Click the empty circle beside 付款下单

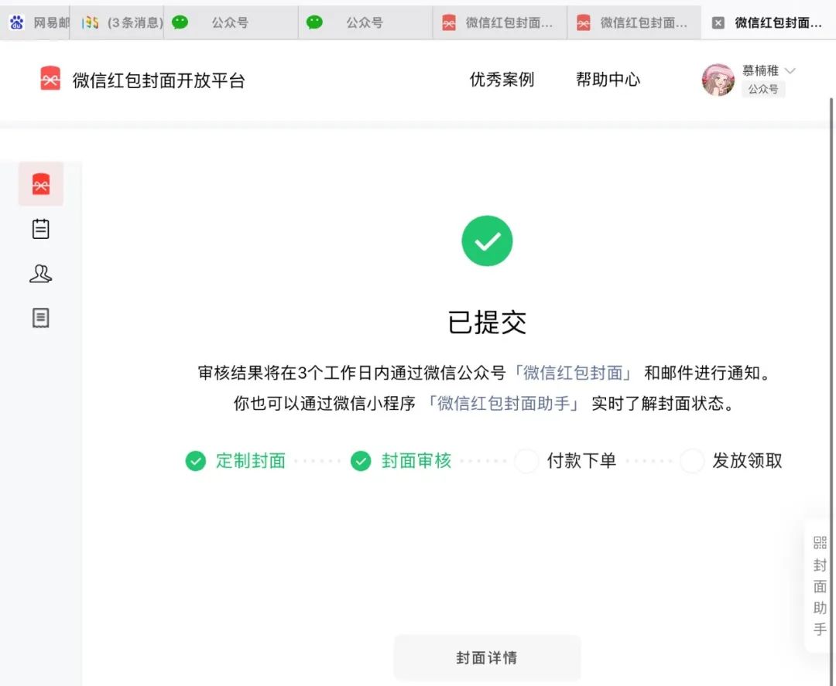[x=527, y=461]
